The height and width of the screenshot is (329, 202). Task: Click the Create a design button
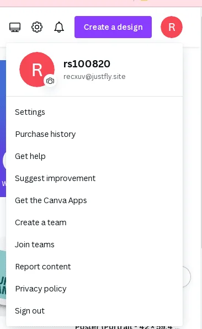click(x=113, y=27)
